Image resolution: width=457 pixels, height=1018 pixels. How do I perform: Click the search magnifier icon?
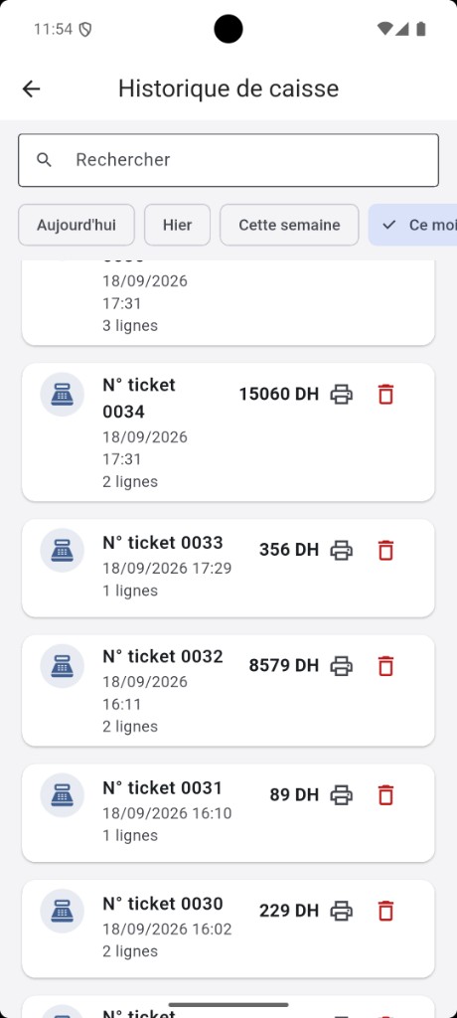point(44,160)
